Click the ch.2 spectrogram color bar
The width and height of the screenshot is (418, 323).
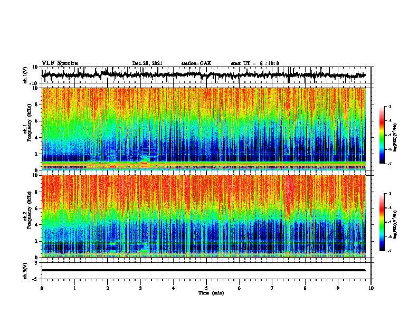pos(382,222)
